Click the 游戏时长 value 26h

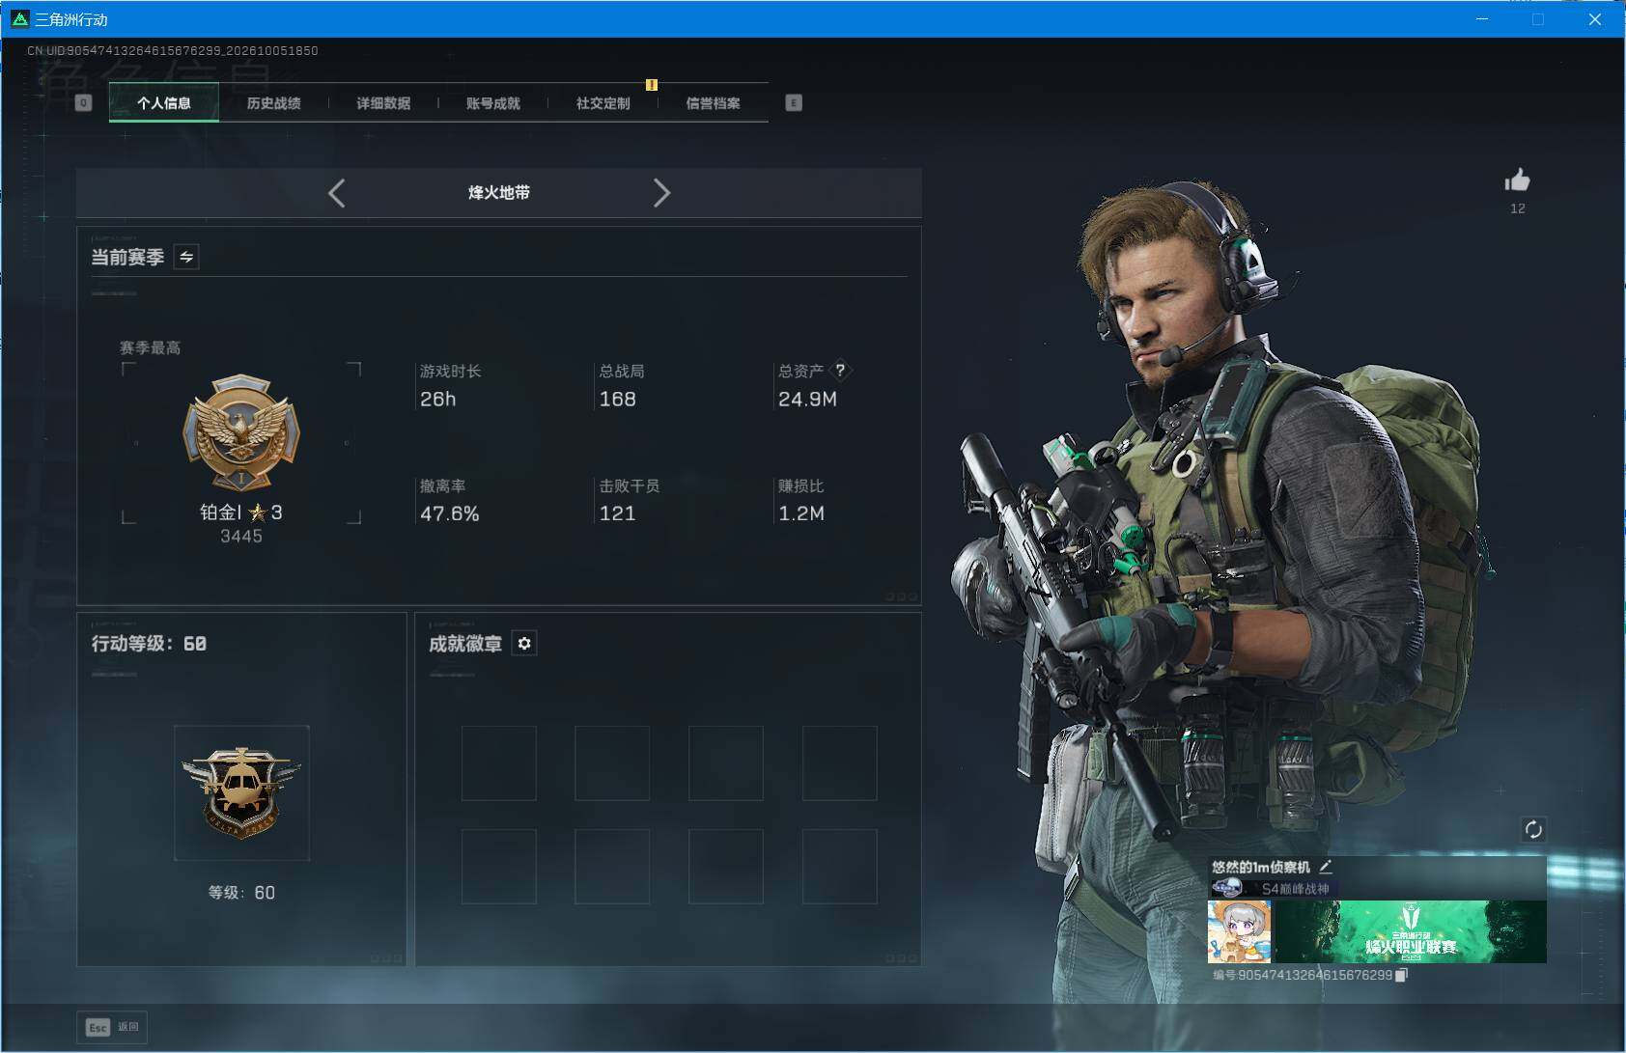[437, 399]
